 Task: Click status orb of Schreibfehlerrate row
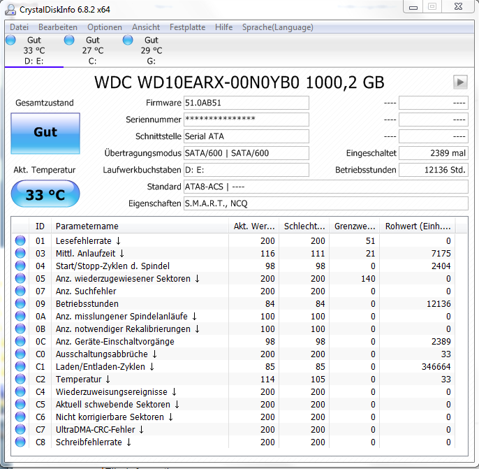click(20, 442)
